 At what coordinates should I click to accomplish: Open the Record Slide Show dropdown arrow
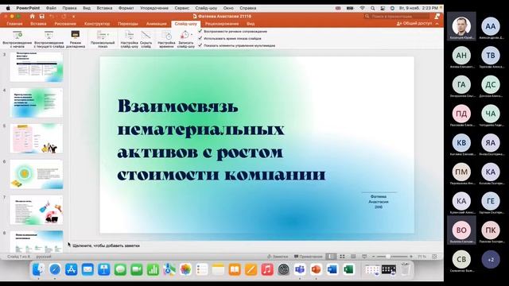click(x=192, y=35)
